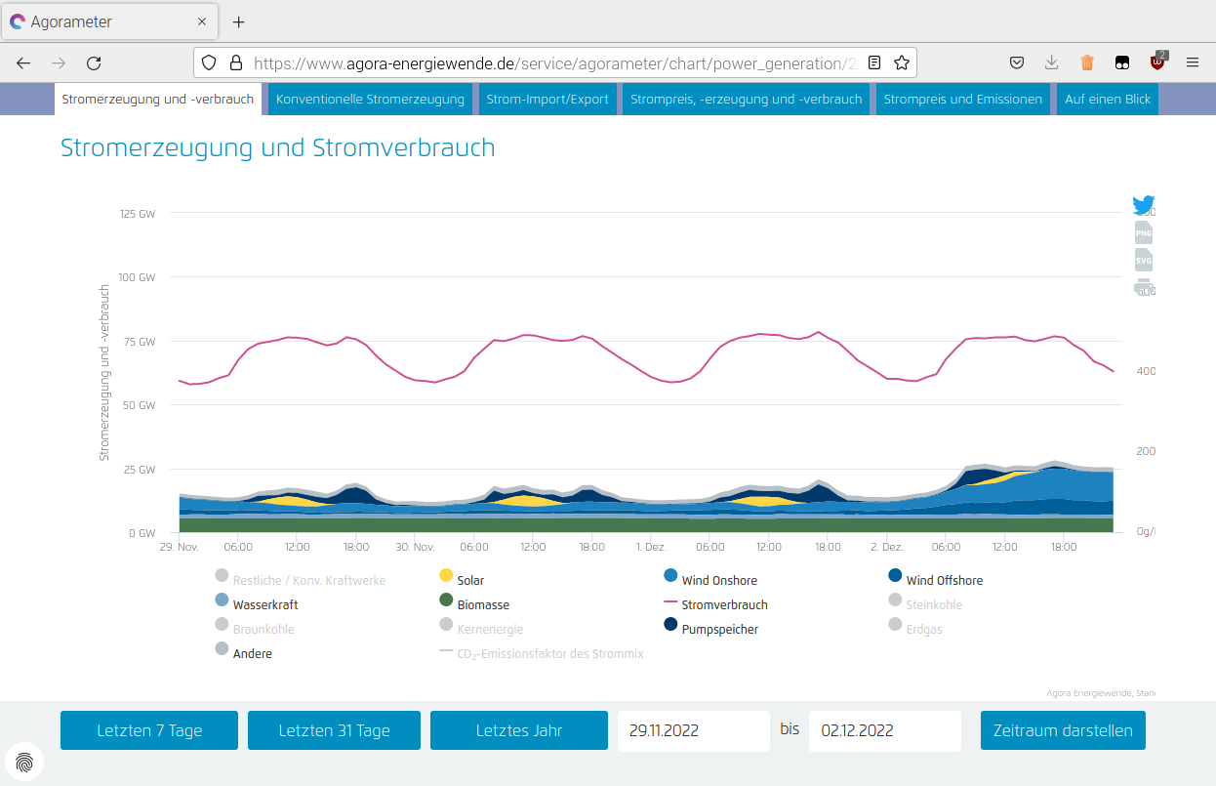Show Kernenergie series in chart
The image size is (1216, 786).
point(490,629)
